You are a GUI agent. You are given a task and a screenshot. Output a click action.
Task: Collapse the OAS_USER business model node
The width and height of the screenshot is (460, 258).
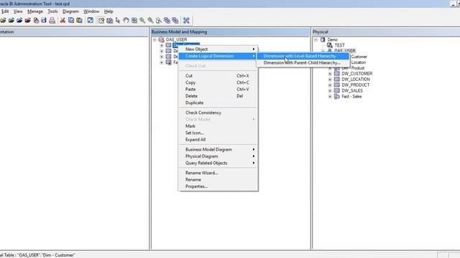(155, 39)
